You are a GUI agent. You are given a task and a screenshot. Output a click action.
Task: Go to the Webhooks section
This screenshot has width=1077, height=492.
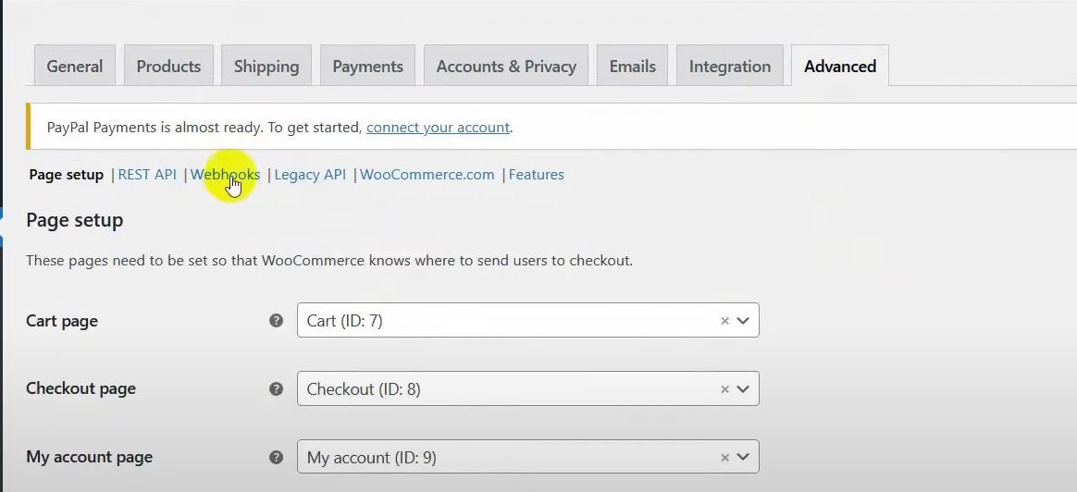click(225, 175)
